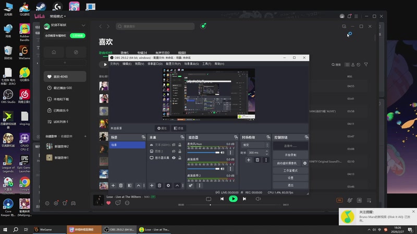Toggle like heart on the playing song
This screenshot has width=417, height=234.
[108, 203]
